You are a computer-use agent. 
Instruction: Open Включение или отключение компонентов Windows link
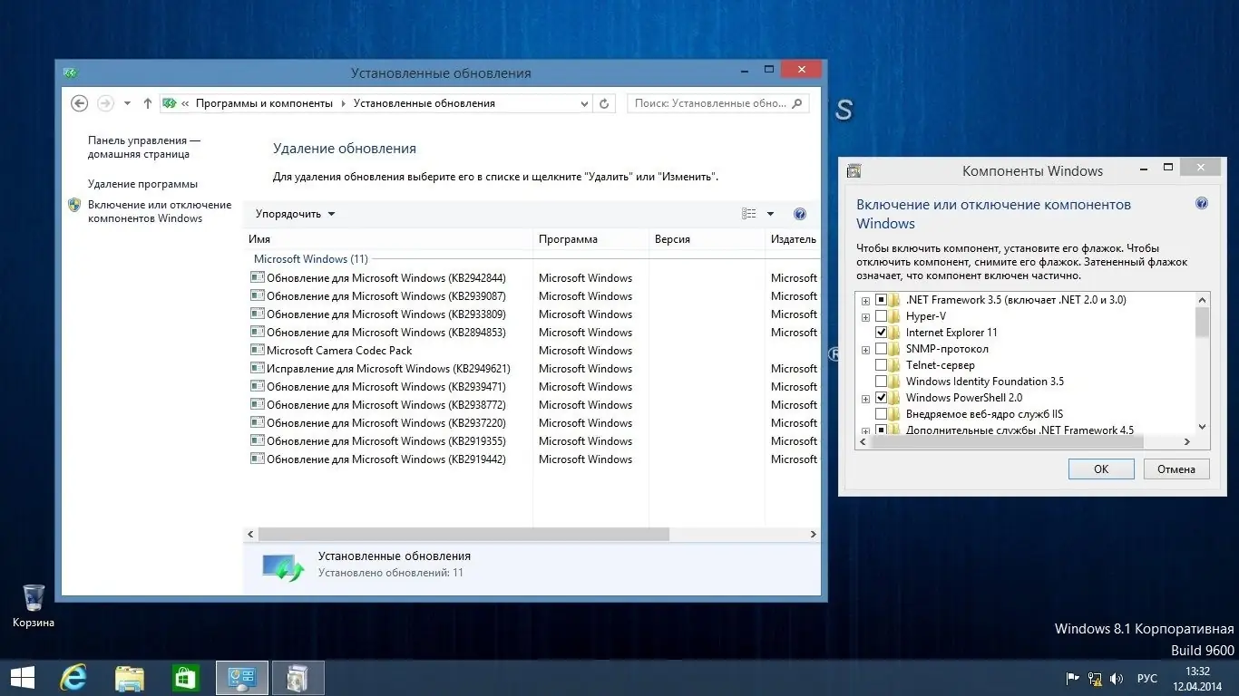pos(160,212)
